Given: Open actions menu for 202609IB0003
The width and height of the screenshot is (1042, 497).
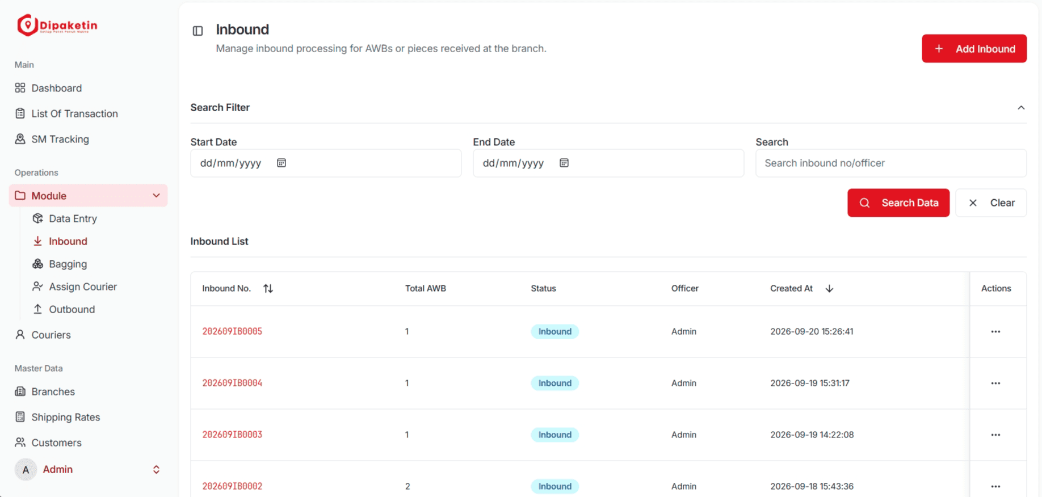Looking at the screenshot, I should [995, 435].
